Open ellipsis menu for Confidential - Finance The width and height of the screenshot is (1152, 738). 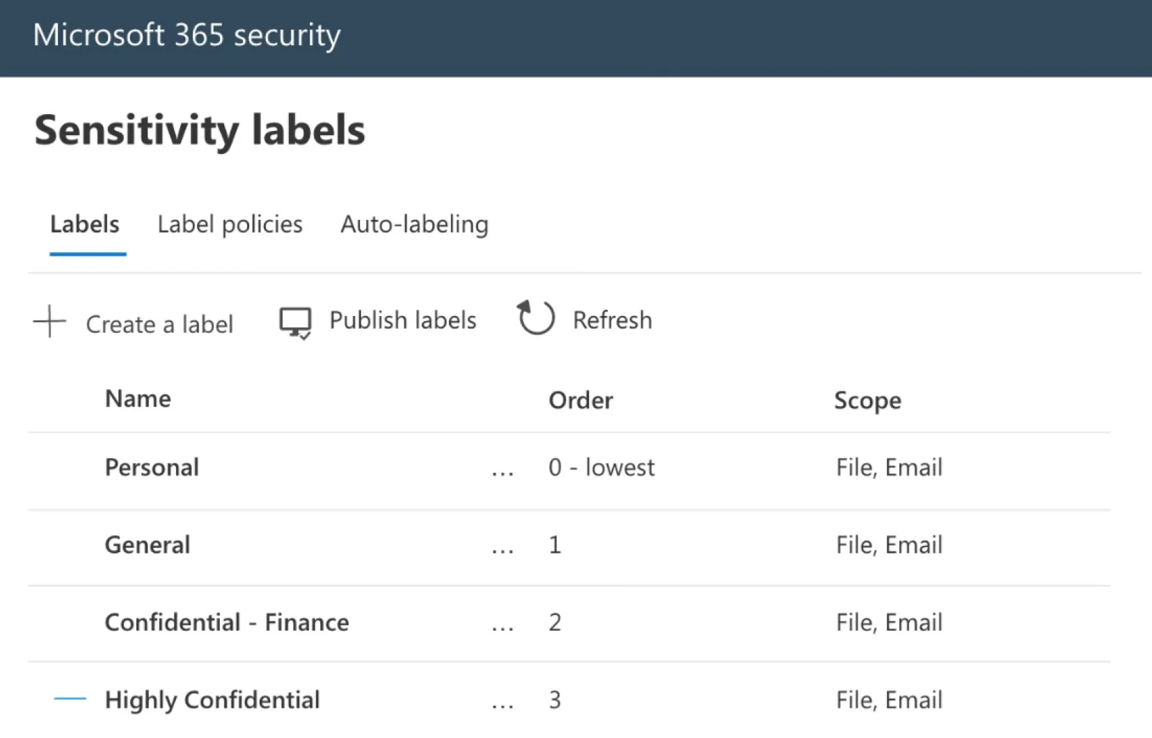point(503,628)
